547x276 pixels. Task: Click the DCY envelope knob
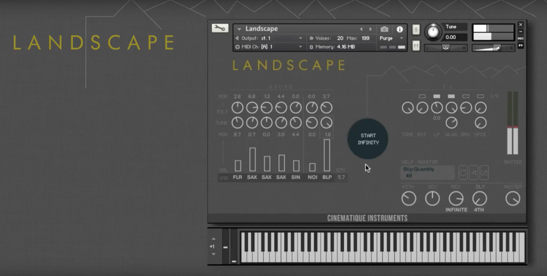click(x=432, y=199)
